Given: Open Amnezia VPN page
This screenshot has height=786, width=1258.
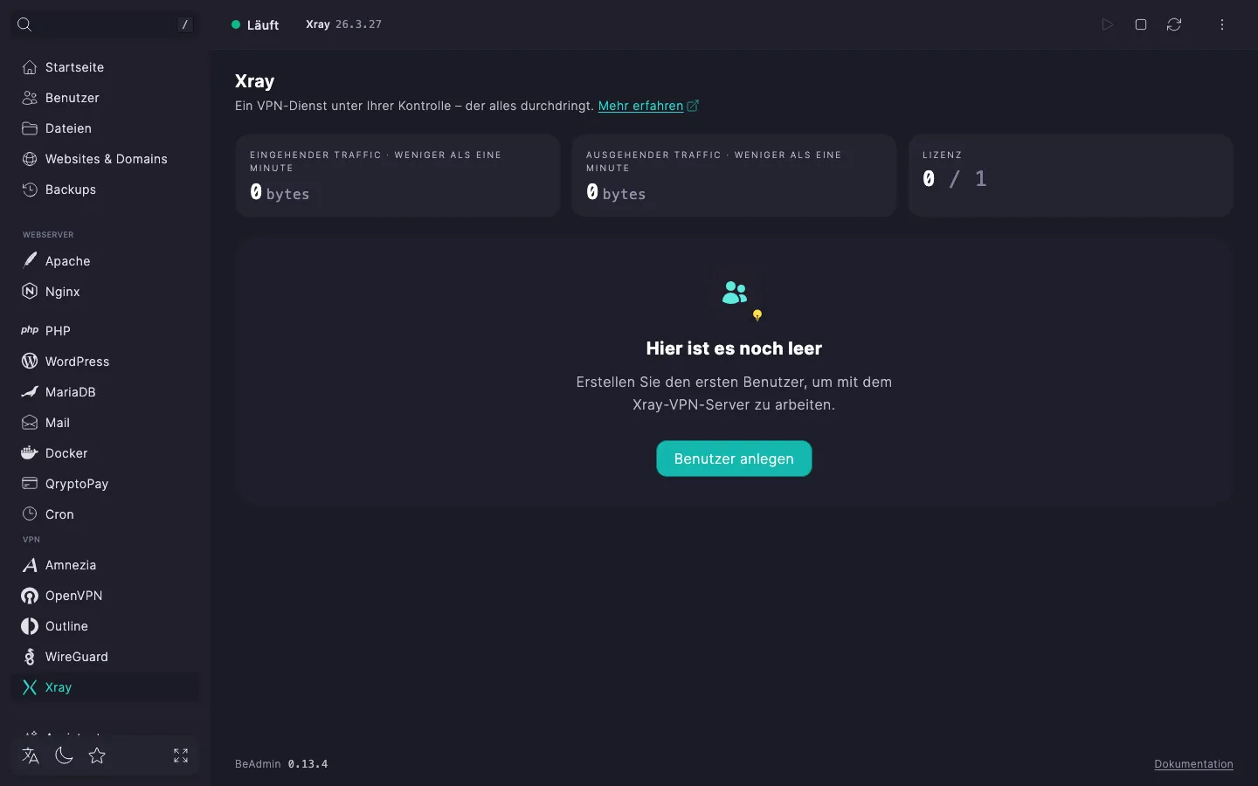Looking at the screenshot, I should pyautogui.click(x=105, y=565).
